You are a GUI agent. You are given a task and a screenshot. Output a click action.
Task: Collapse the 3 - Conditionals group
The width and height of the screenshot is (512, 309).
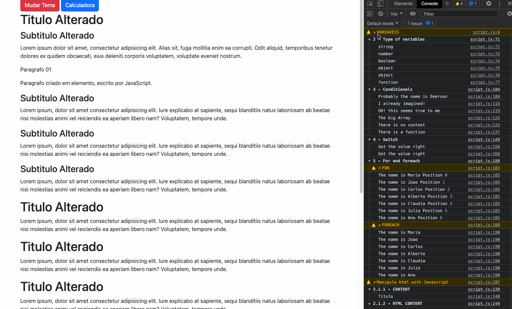point(369,90)
